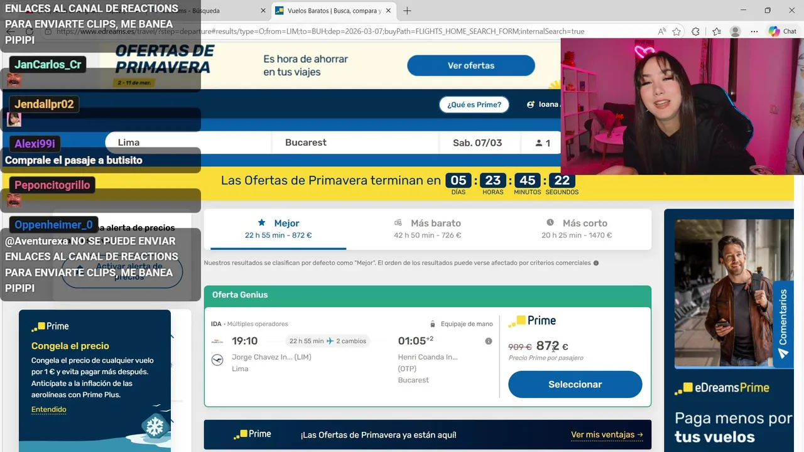Select the Más corto sorting tab
This screenshot has height=452, width=804.
coord(577,229)
